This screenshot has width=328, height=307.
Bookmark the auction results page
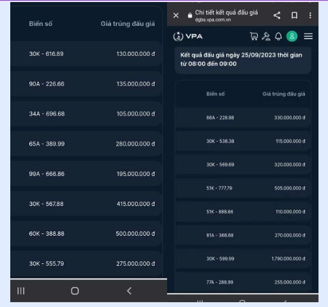coord(294,16)
